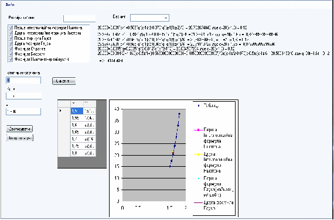The image size is (334, 220).
Task: Uncheck Перша формула Гауса
Action: (11, 39)
